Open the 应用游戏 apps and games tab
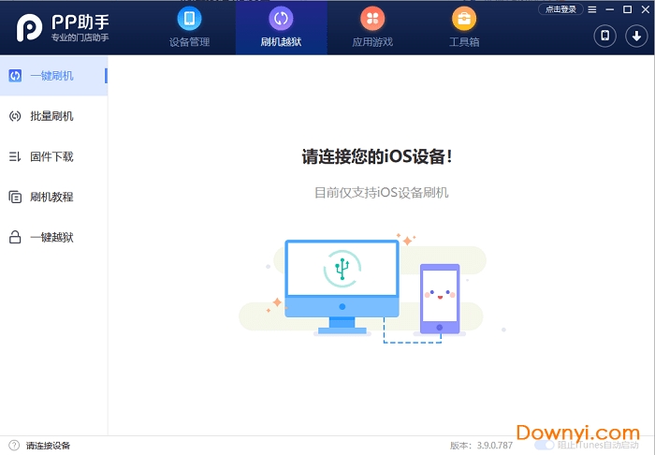655x455 pixels. pyautogui.click(x=372, y=27)
